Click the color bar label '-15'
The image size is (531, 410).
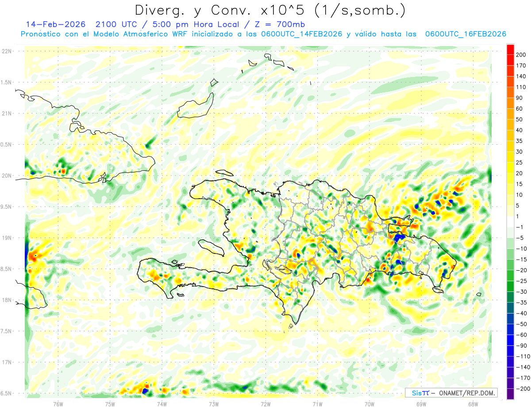pos(521,260)
